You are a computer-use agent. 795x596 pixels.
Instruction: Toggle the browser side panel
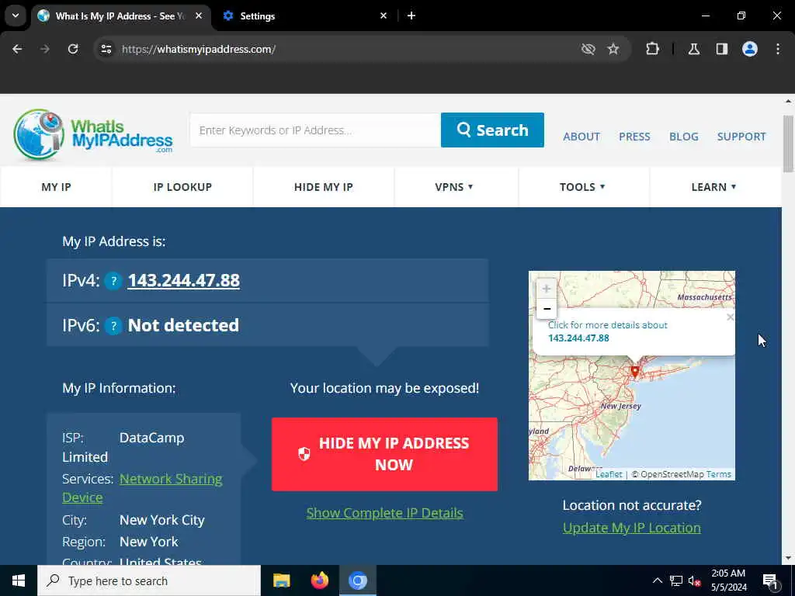pyautogui.click(x=721, y=49)
